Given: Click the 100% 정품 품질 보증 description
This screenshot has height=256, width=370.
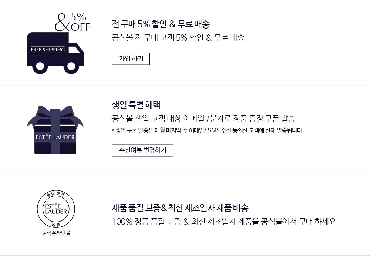Looking at the screenshot, I should tap(224, 222).
